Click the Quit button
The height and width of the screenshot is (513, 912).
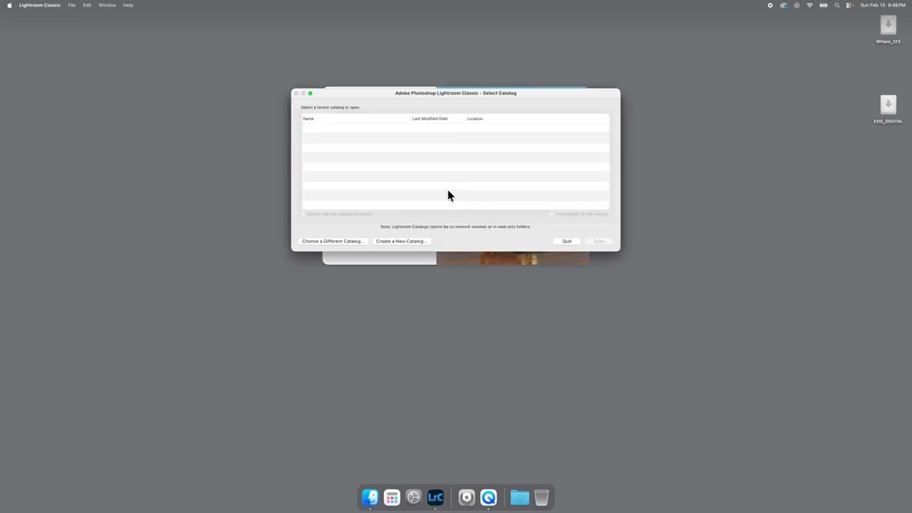click(567, 241)
